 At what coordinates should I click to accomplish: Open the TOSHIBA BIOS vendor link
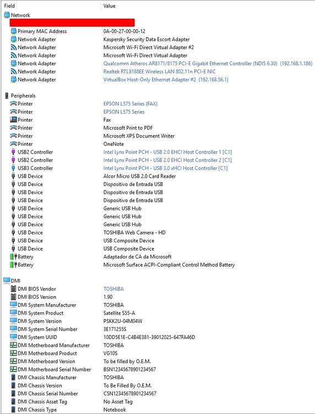[x=113, y=289]
